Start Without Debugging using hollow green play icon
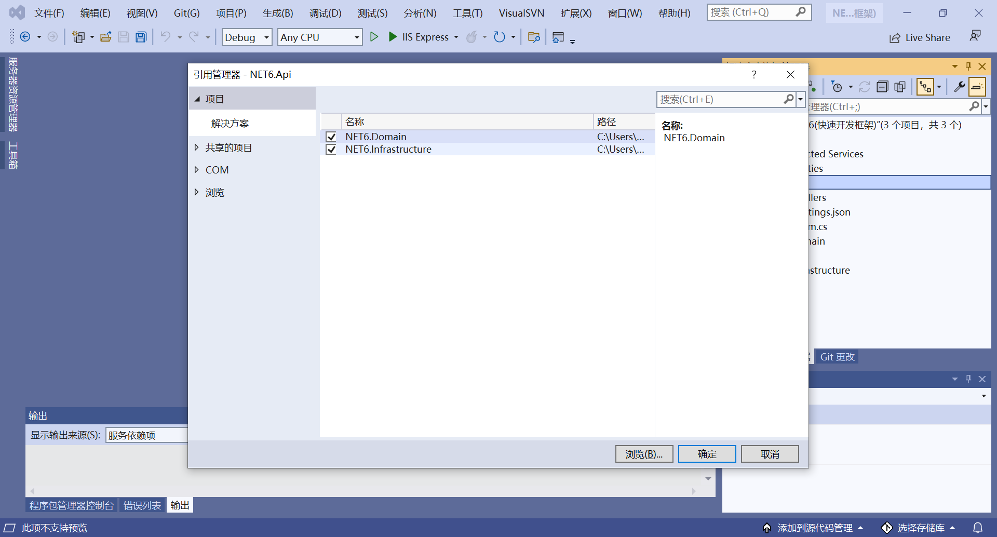 374,37
